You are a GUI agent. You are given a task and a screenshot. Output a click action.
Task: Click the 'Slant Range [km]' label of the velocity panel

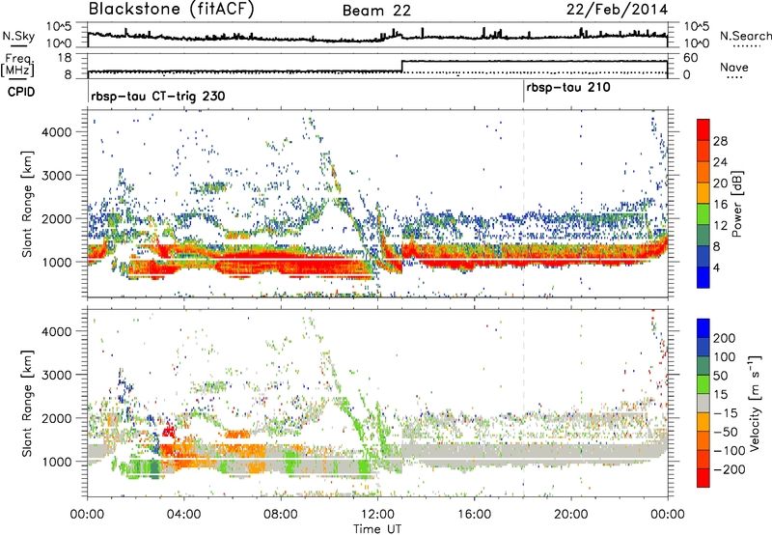27,403
